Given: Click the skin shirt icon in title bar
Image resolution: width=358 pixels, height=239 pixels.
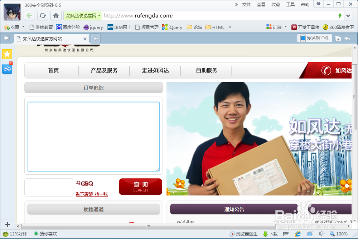Looking at the screenshot, I should [x=318, y=4].
